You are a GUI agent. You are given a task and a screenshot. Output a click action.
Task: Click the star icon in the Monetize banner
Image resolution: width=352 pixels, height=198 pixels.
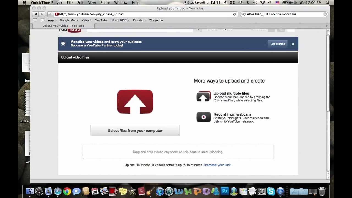[63, 44]
